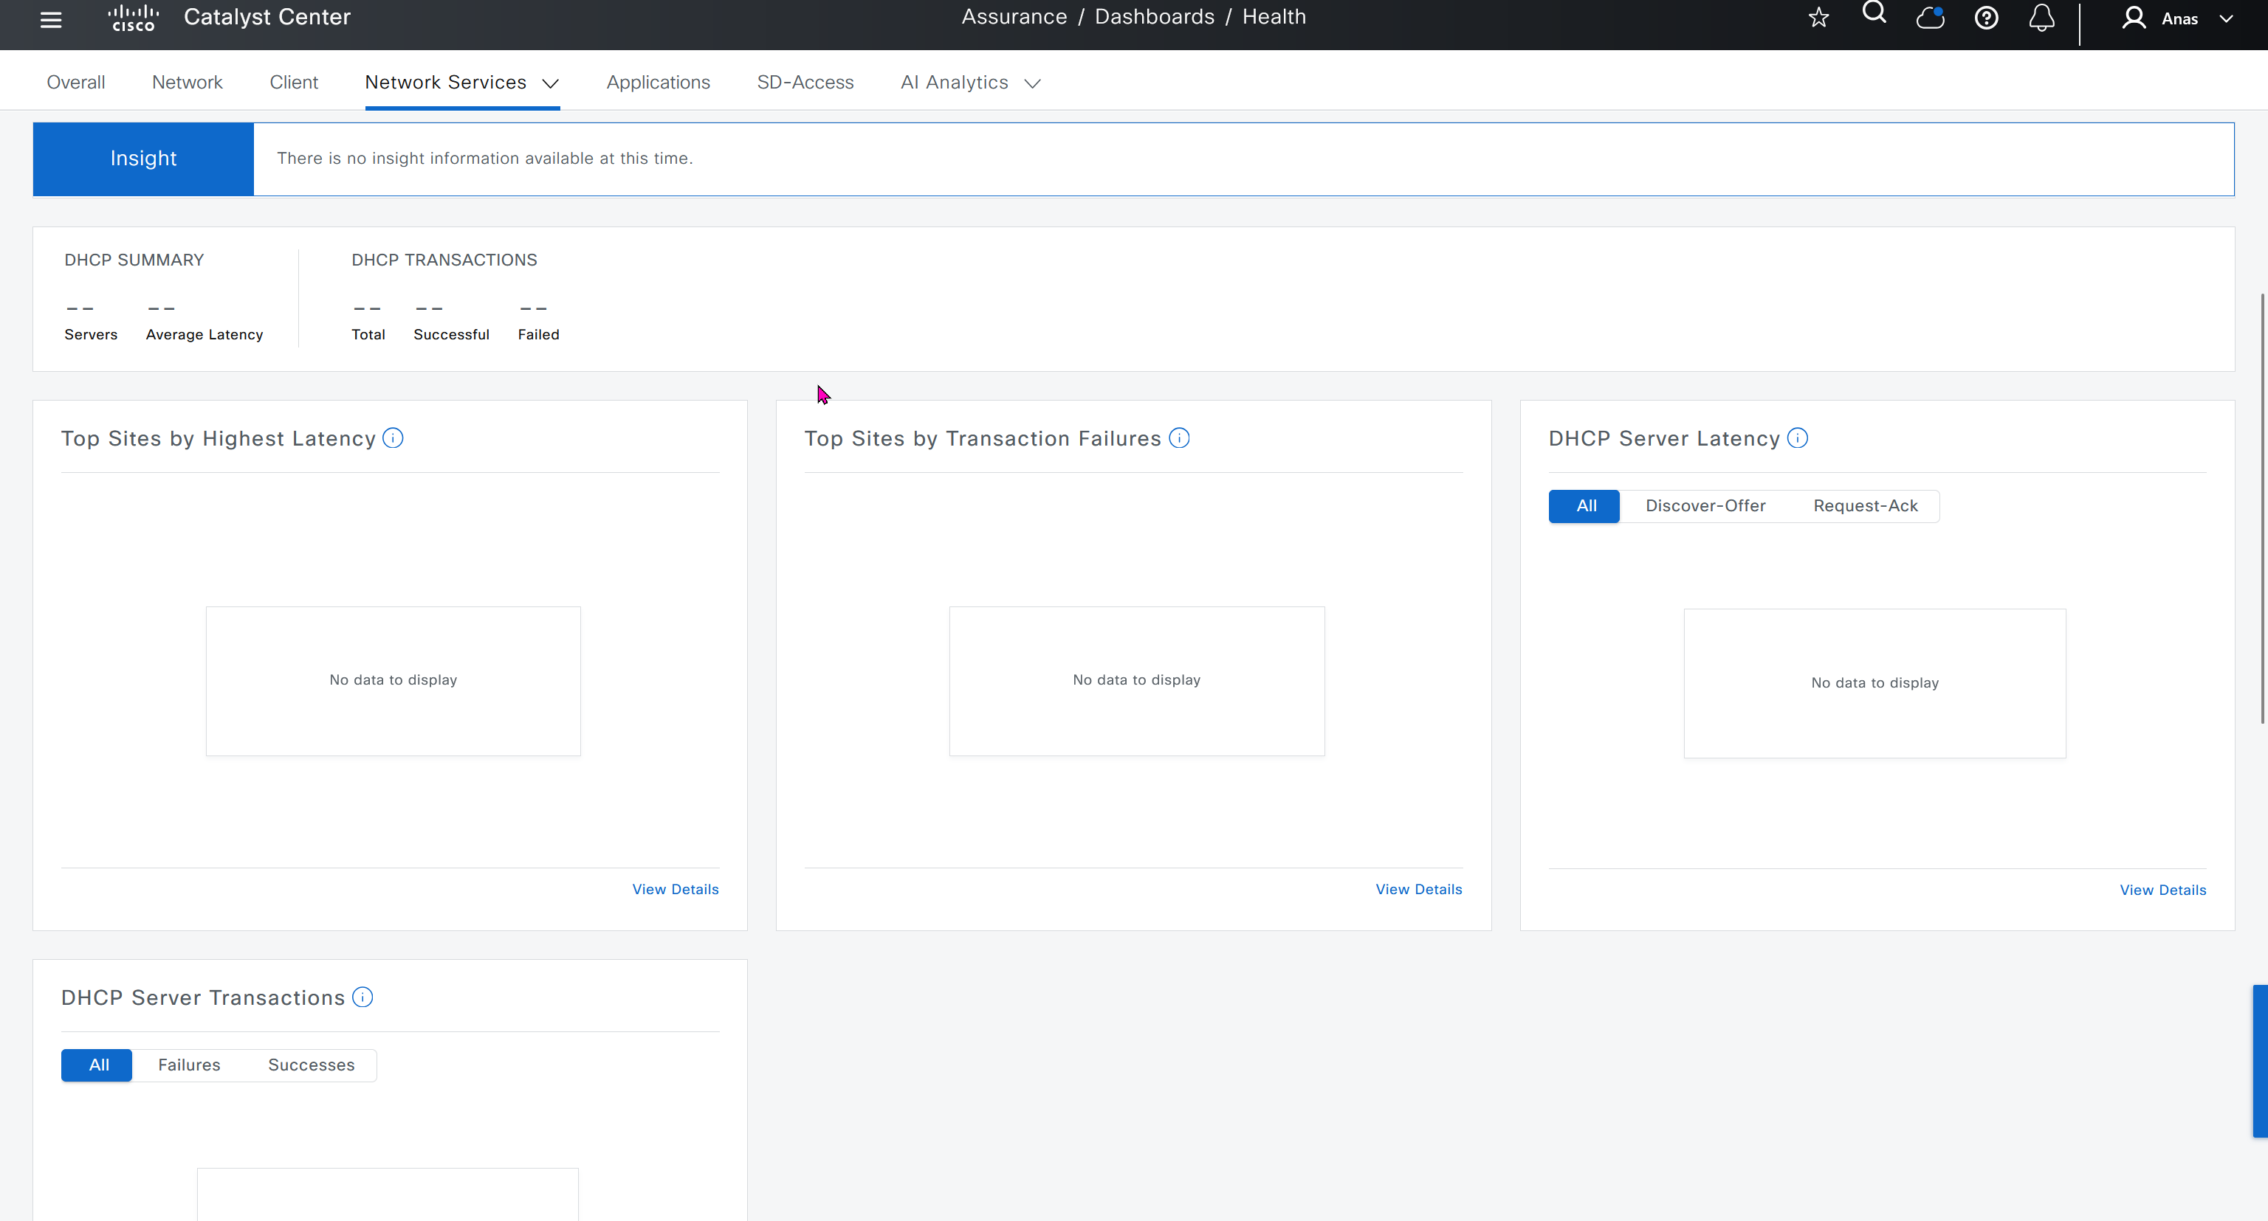Select Failures in DHCP Server Transactions
Screen dimensions: 2268x1221
click(189, 1065)
